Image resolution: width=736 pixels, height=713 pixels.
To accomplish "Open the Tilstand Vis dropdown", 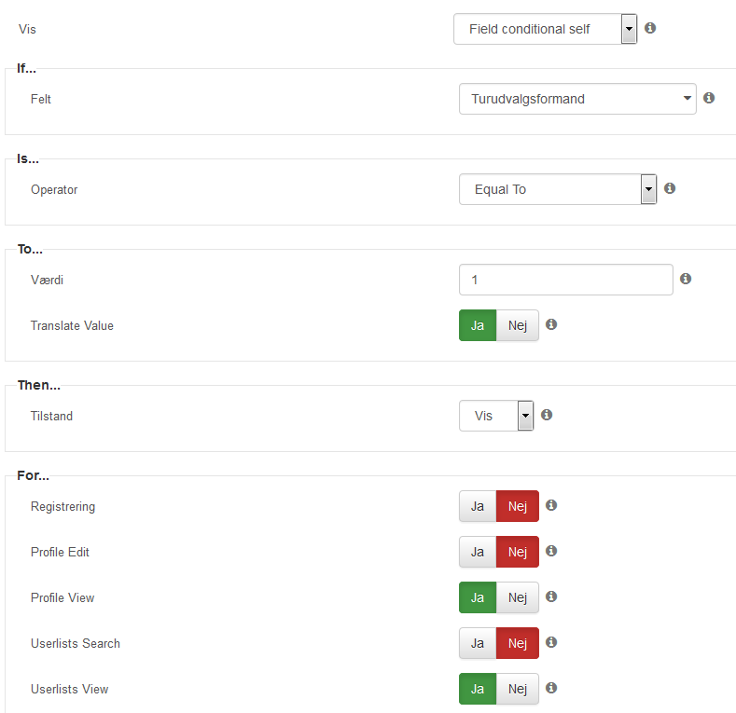I will tap(496, 416).
